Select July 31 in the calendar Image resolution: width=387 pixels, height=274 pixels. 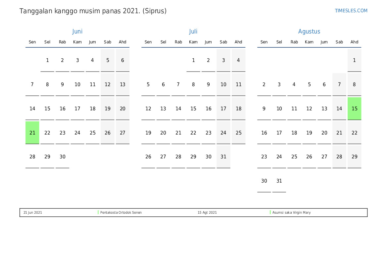click(223, 157)
